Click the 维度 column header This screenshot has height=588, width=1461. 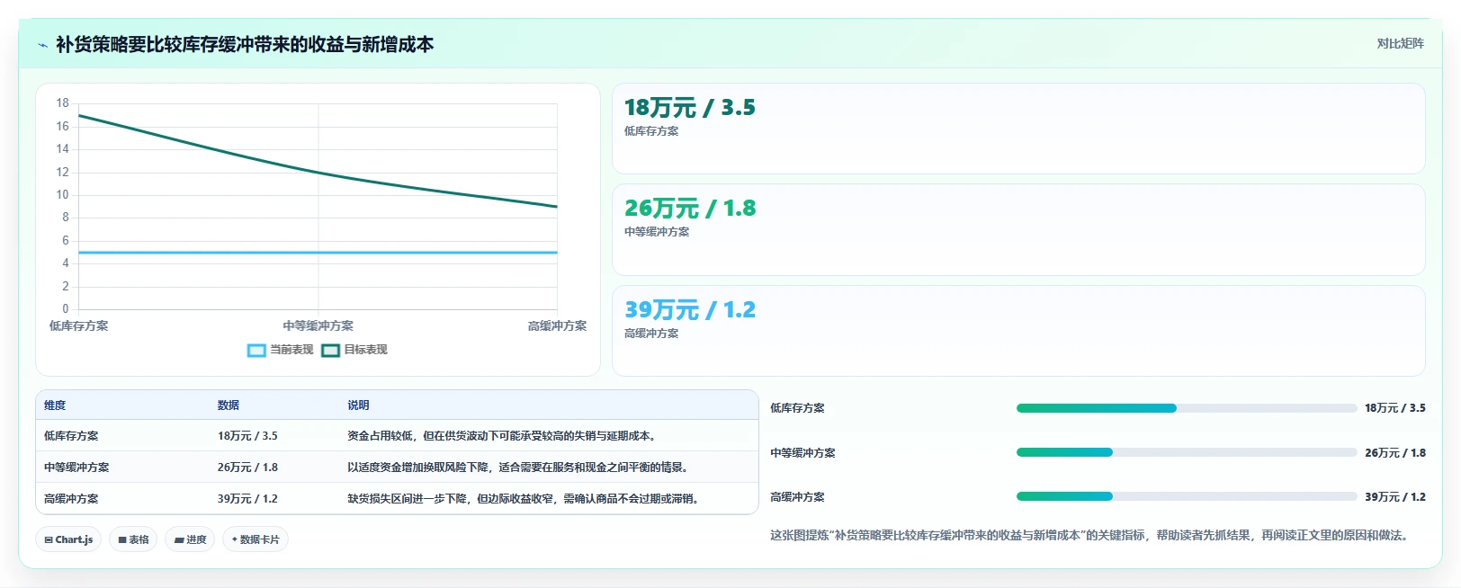55,405
